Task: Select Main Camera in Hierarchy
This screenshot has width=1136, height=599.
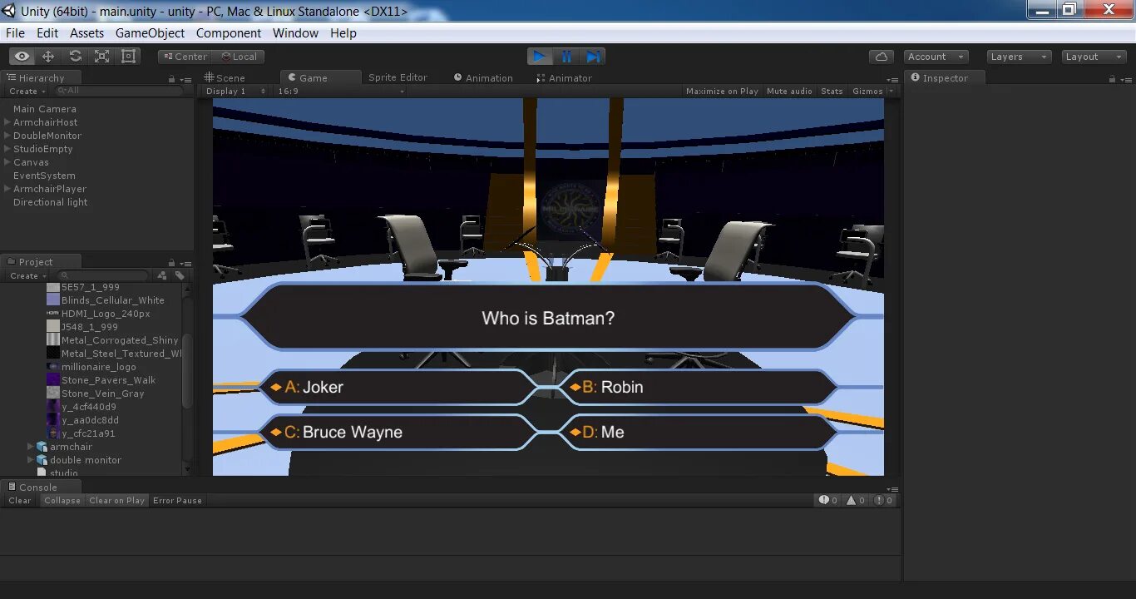Action: point(45,109)
